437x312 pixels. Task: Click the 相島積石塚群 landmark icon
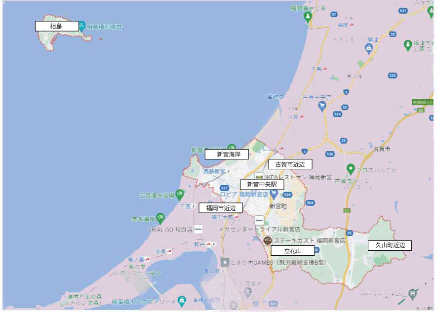pos(81,26)
